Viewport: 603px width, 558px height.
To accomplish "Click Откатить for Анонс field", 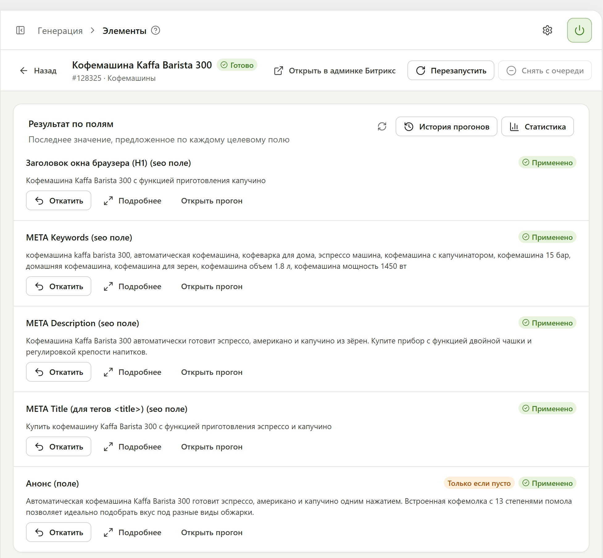I will pos(59,532).
